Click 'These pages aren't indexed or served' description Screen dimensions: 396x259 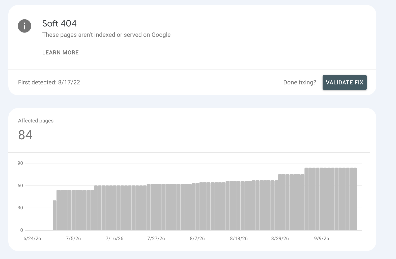point(106,35)
